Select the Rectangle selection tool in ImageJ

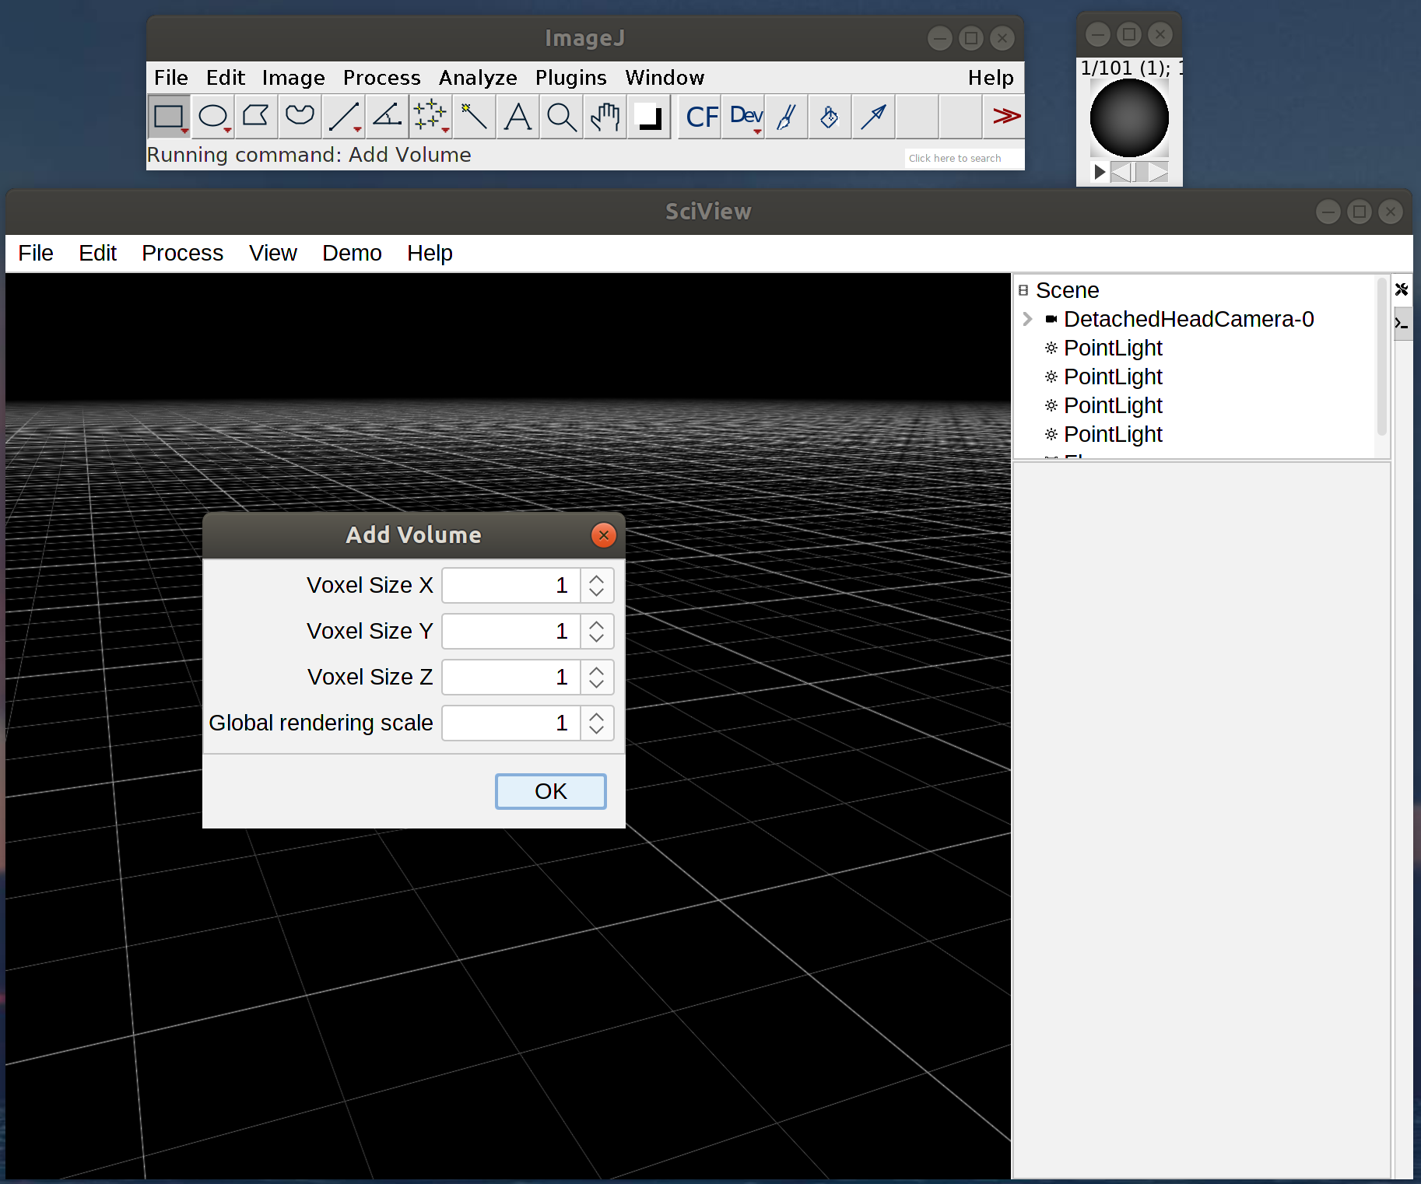coord(169,117)
